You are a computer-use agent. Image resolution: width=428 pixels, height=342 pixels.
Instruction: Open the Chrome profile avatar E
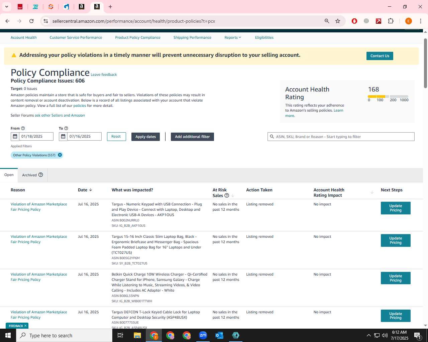(408, 21)
